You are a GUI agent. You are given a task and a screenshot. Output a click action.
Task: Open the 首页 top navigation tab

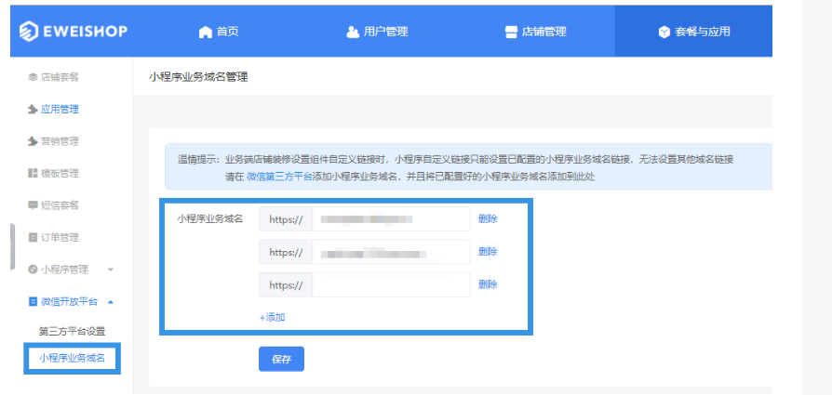[219, 32]
